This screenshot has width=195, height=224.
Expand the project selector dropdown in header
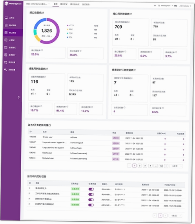click(38, 4)
